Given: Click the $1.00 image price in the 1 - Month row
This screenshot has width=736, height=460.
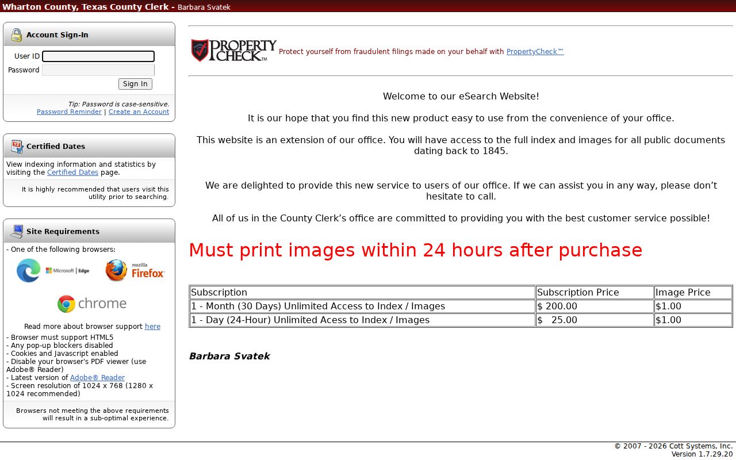Looking at the screenshot, I should coord(693,306).
